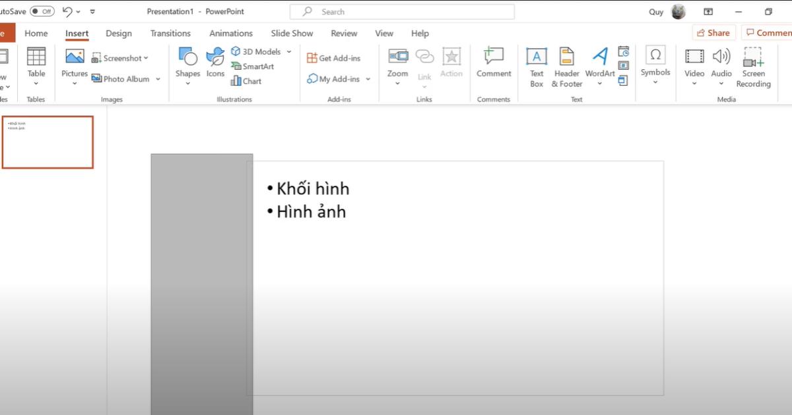Open WordArt styles
Screen dimensions: 792x415
click(599, 65)
